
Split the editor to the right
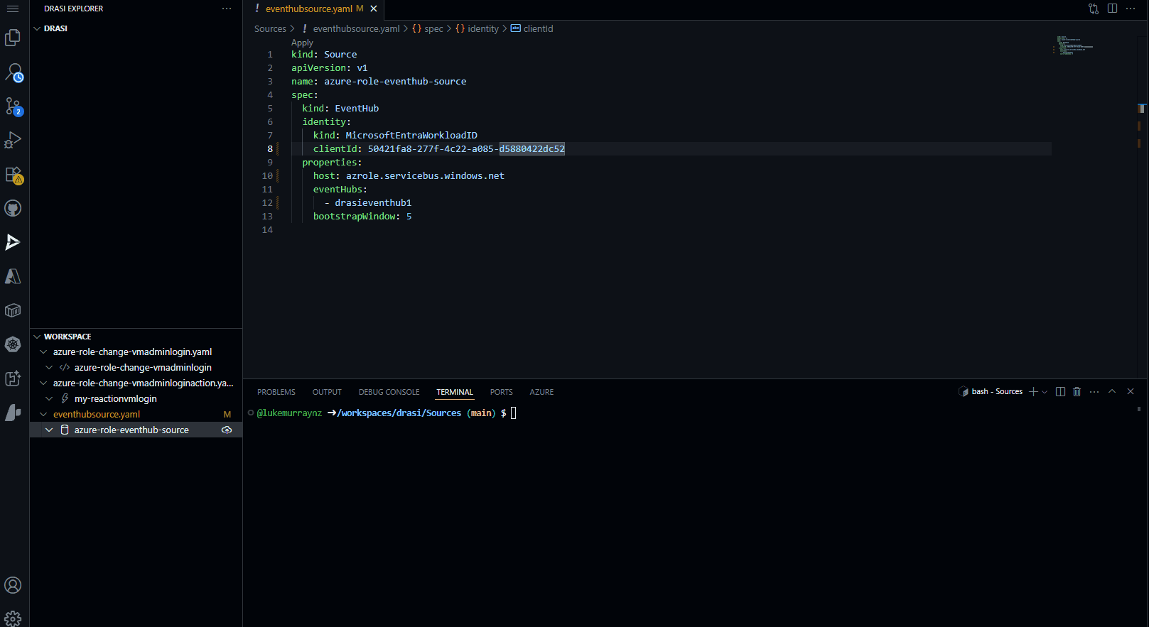tap(1112, 9)
